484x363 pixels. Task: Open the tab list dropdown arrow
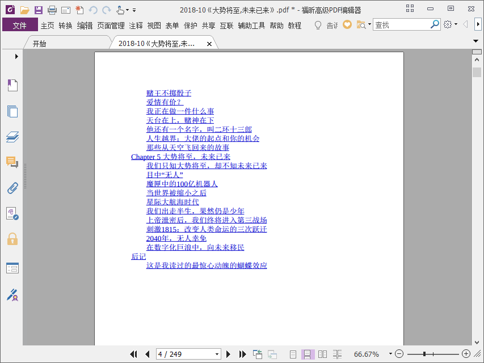click(x=475, y=41)
